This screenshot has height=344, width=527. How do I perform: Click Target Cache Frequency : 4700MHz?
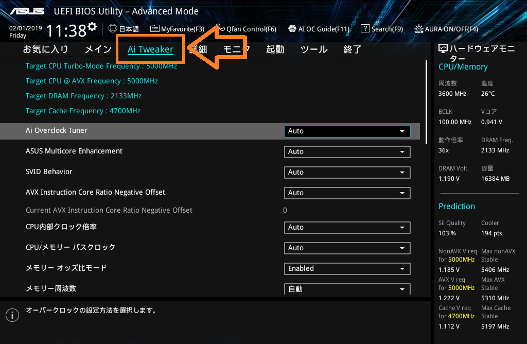pyautogui.click(x=83, y=111)
